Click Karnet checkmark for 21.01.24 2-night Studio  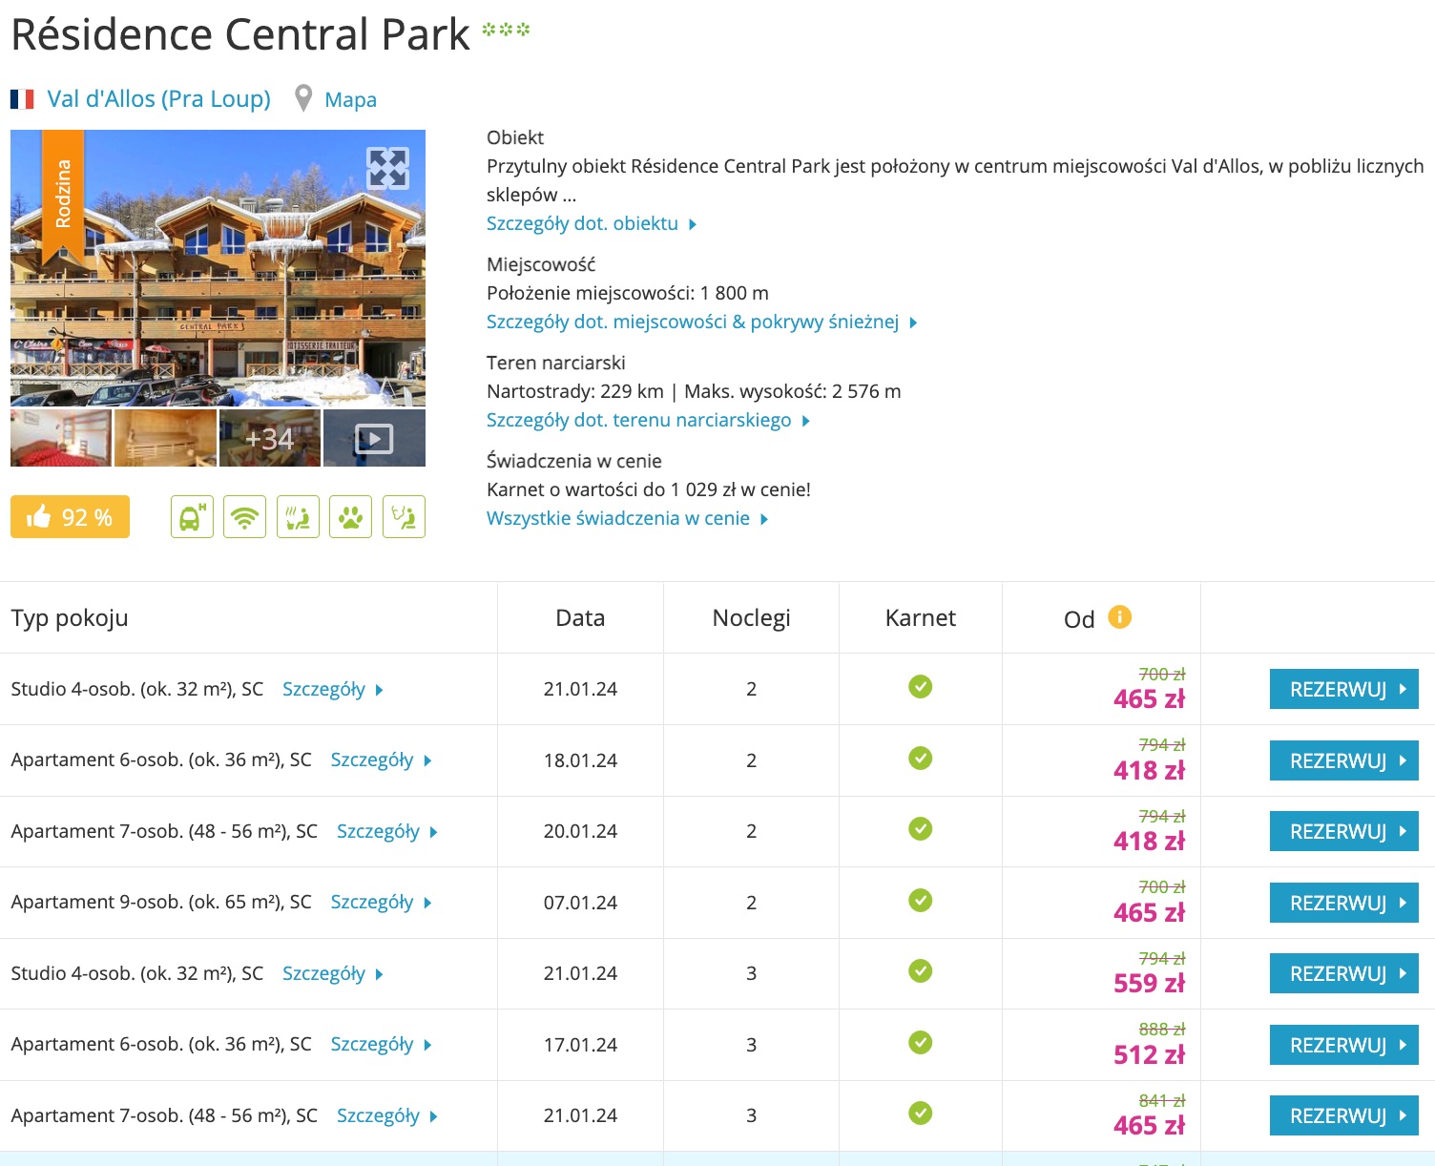(921, 687)
